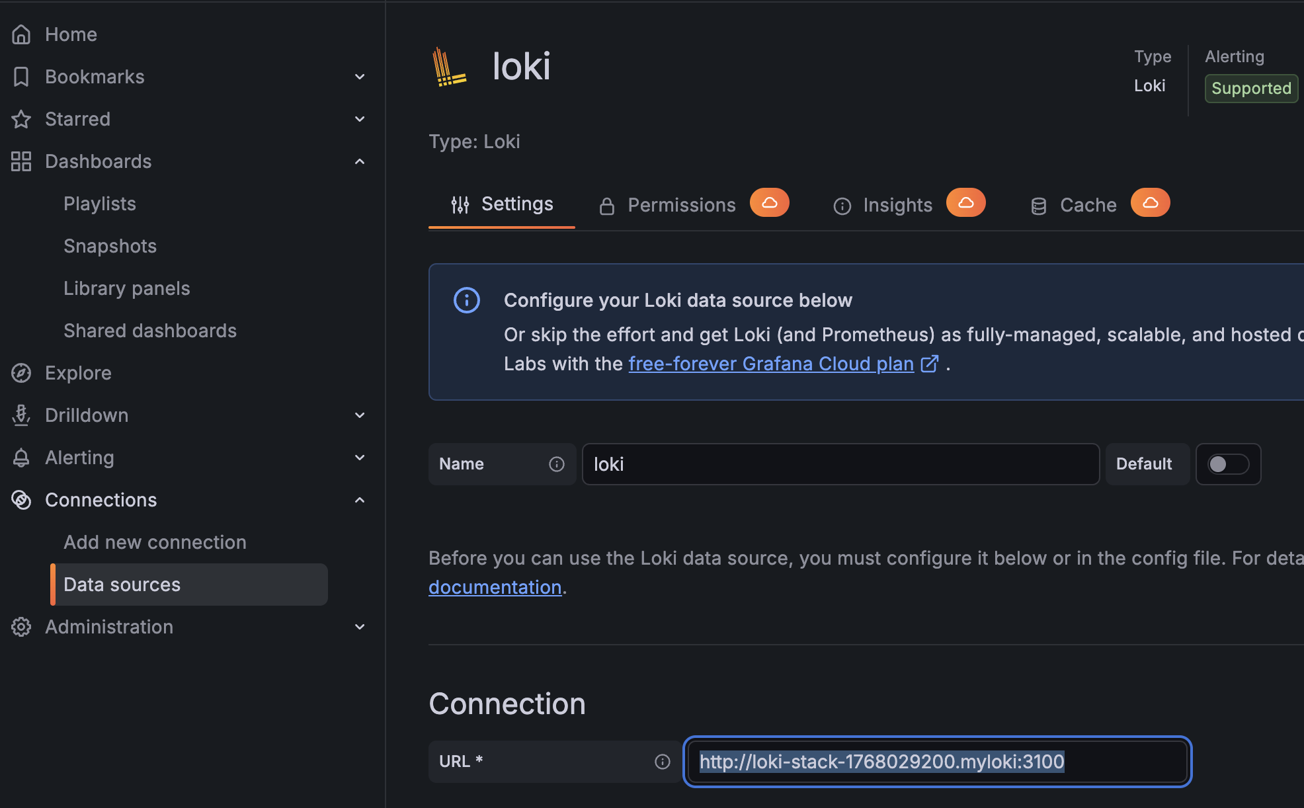Click the Loki URL input field
1304x808 pixels.
[937, 762]
